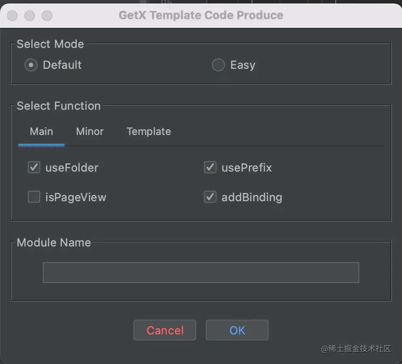Confirm with the OK button
402x364 pixels.
pos(237,330)
